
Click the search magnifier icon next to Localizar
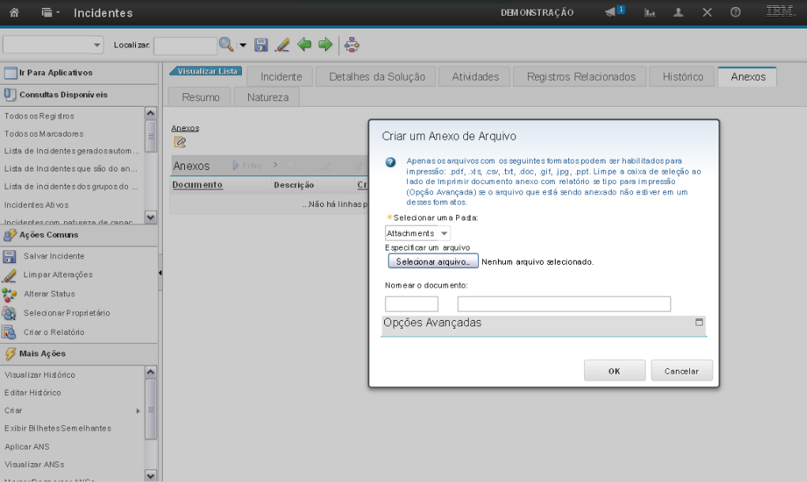(226, 45)
